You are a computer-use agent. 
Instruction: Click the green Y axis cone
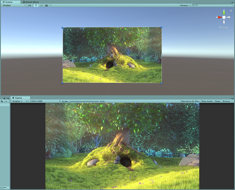[224, 13]
